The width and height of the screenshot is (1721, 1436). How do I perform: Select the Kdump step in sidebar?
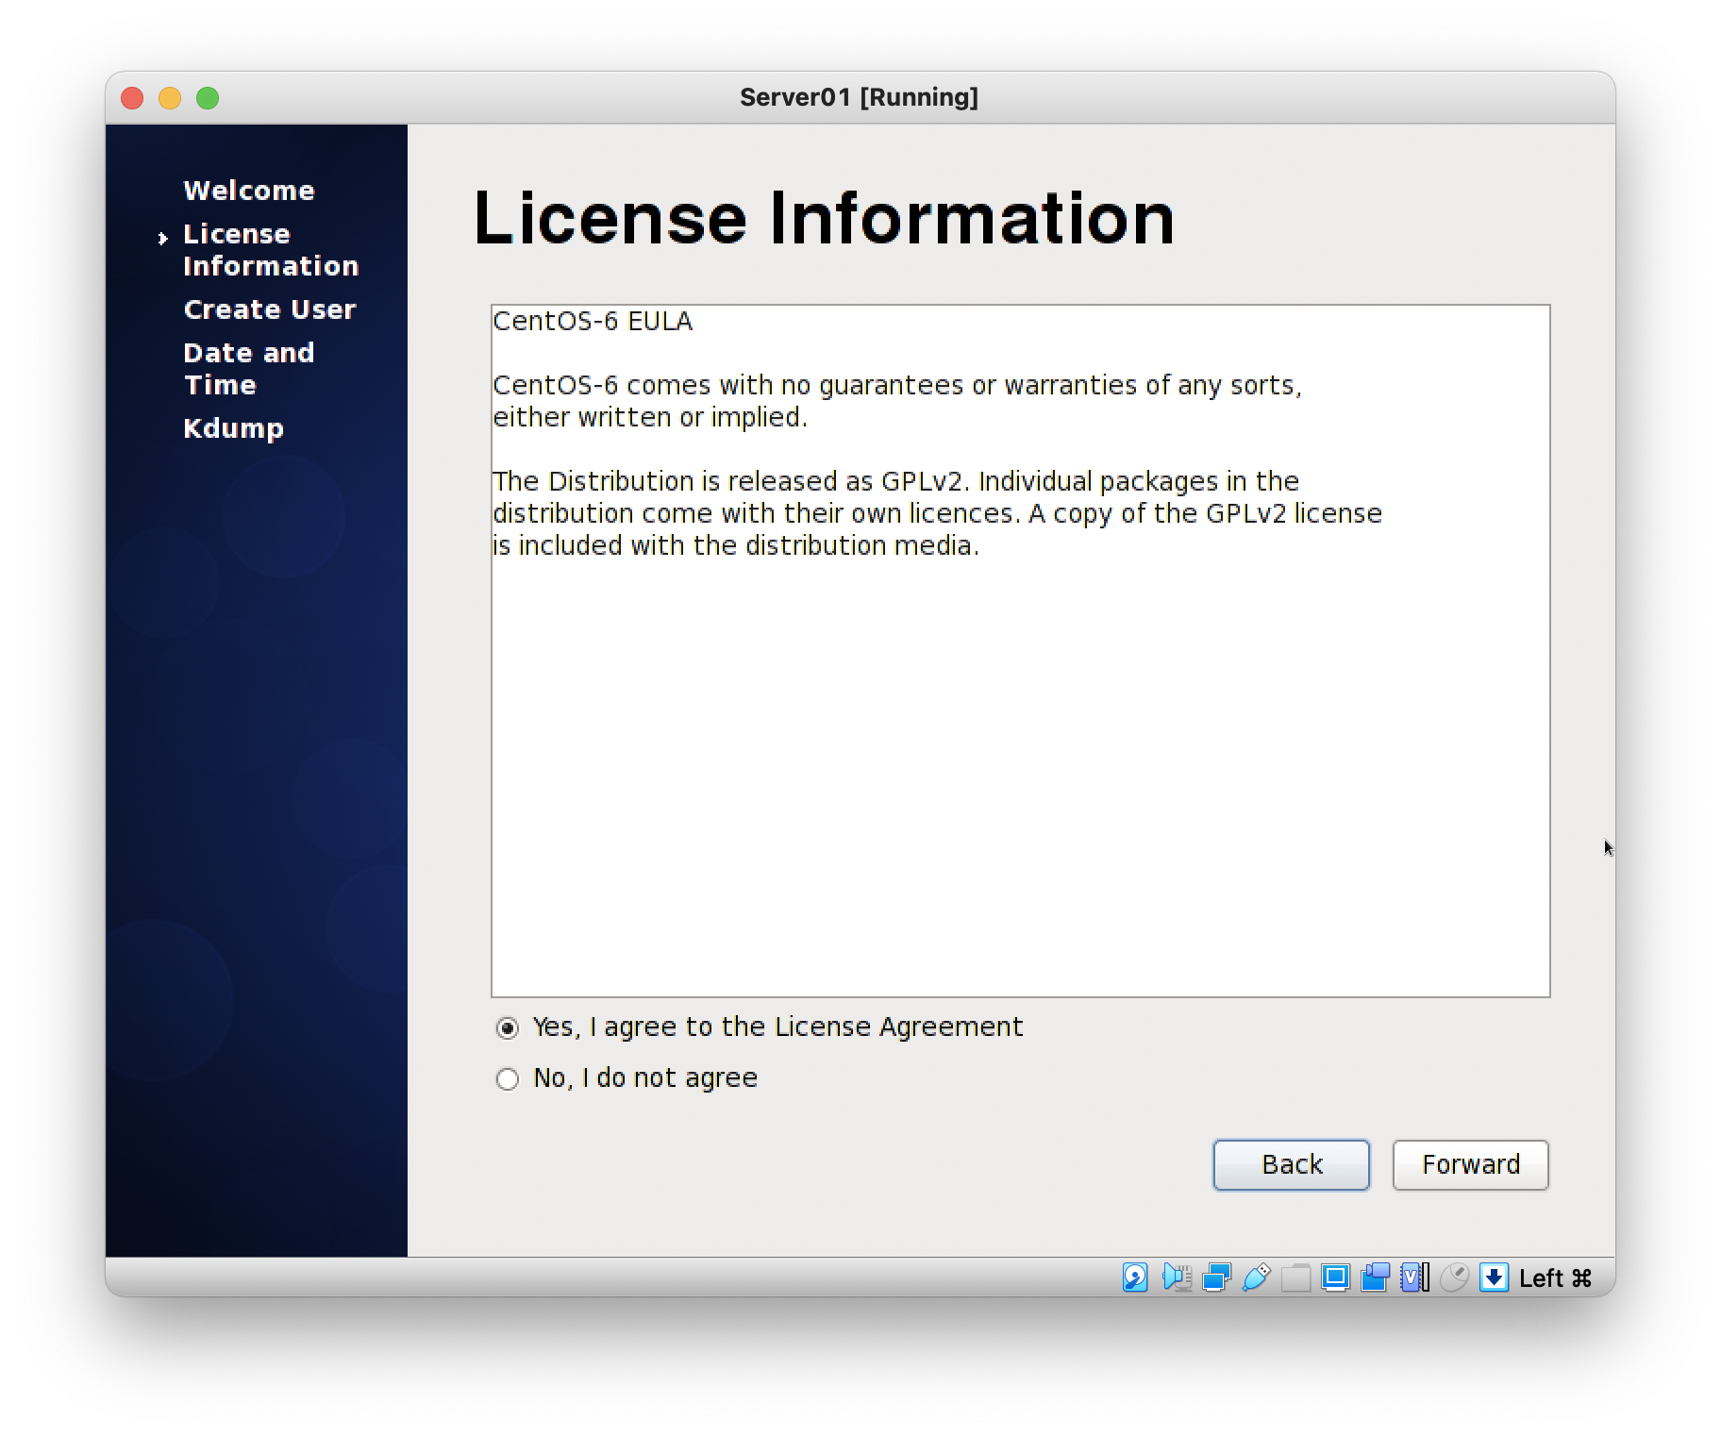(233, 428)
